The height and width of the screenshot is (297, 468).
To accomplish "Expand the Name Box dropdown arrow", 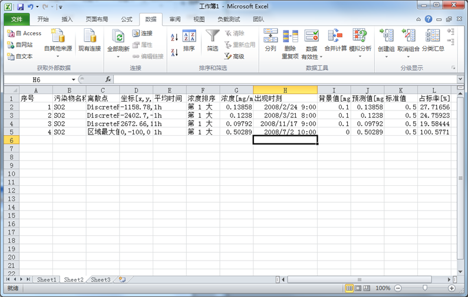I will point(74,79).
